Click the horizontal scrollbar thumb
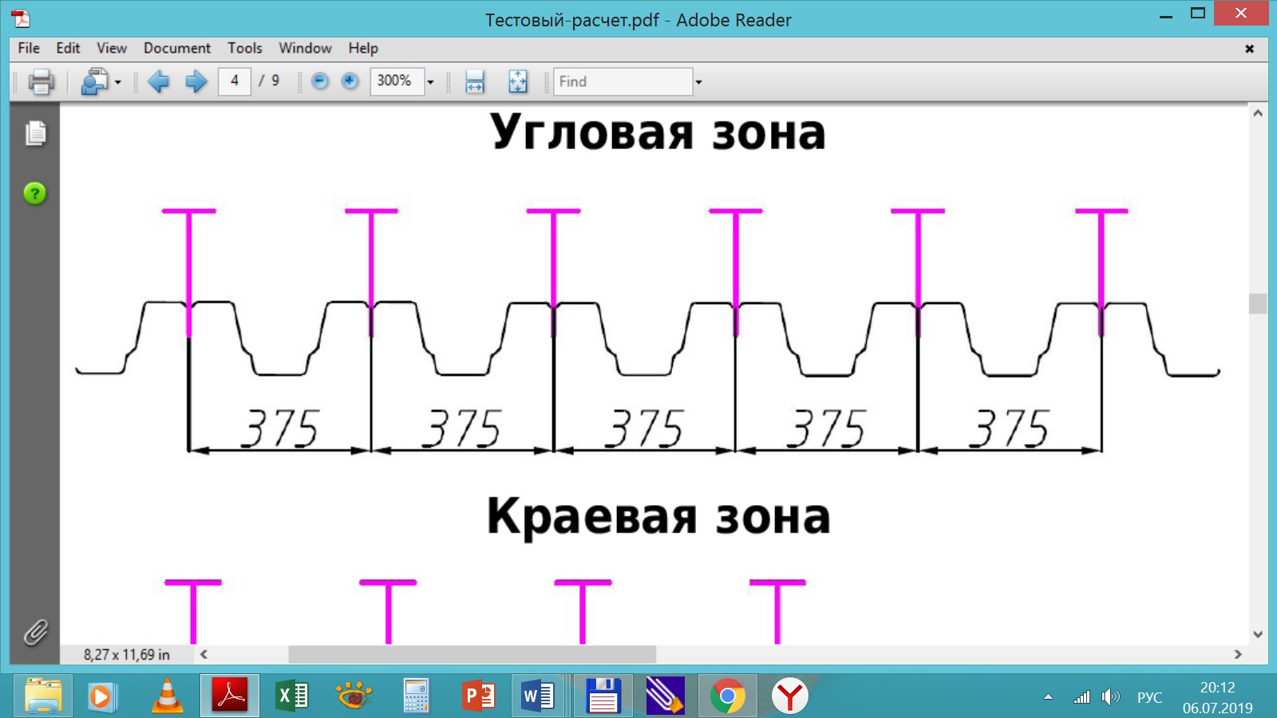Image resolution: width=1277 pixels, height=718 pixels. tap(472, 654)
